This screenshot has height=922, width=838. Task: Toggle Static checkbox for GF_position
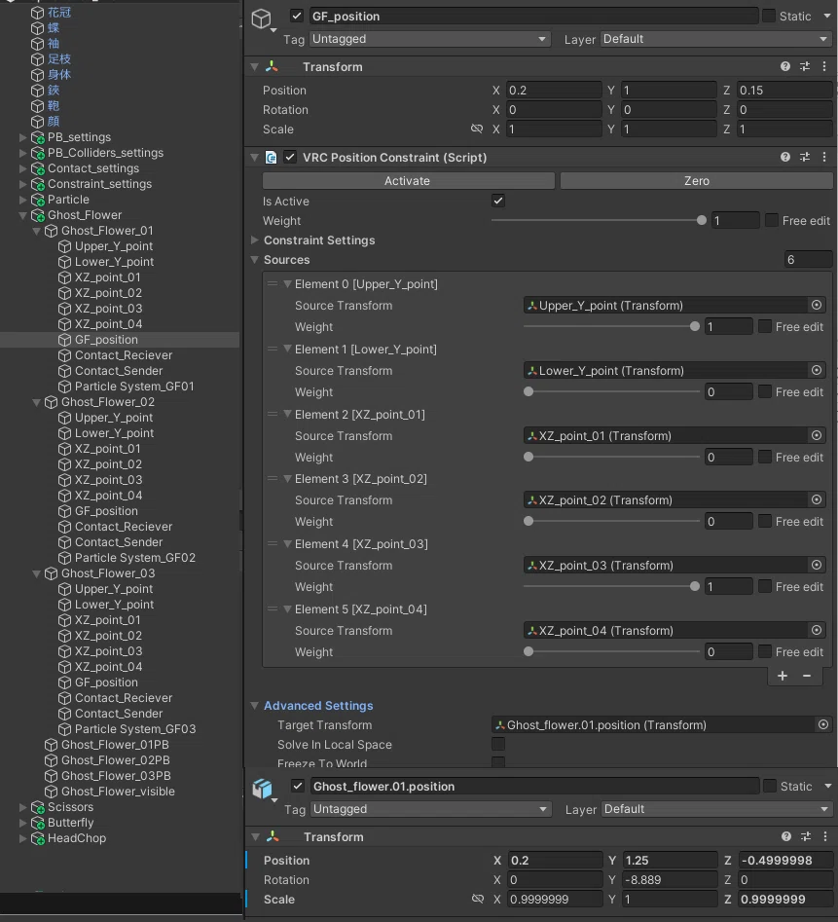769,16
